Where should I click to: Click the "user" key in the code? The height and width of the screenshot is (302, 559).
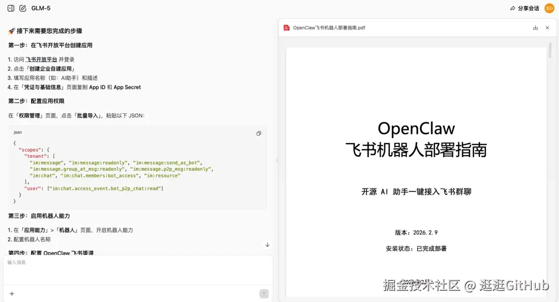[x=33, y=188]
